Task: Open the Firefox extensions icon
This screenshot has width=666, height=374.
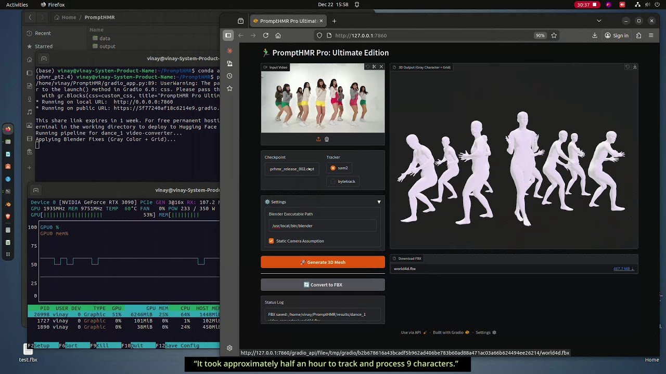Action: pyautogui.click(x=638, y=35)
